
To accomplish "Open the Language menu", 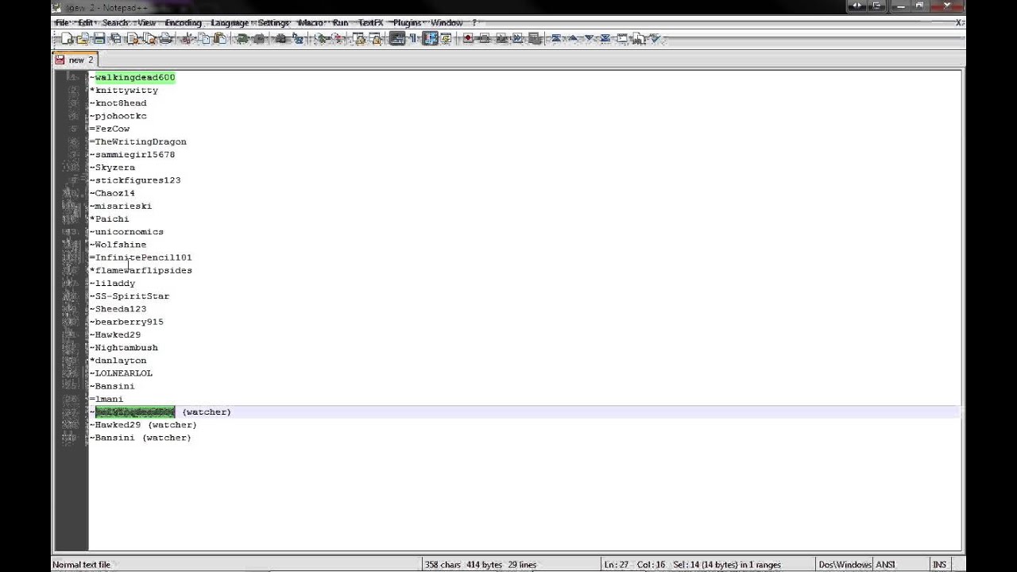I will (230, 23).
